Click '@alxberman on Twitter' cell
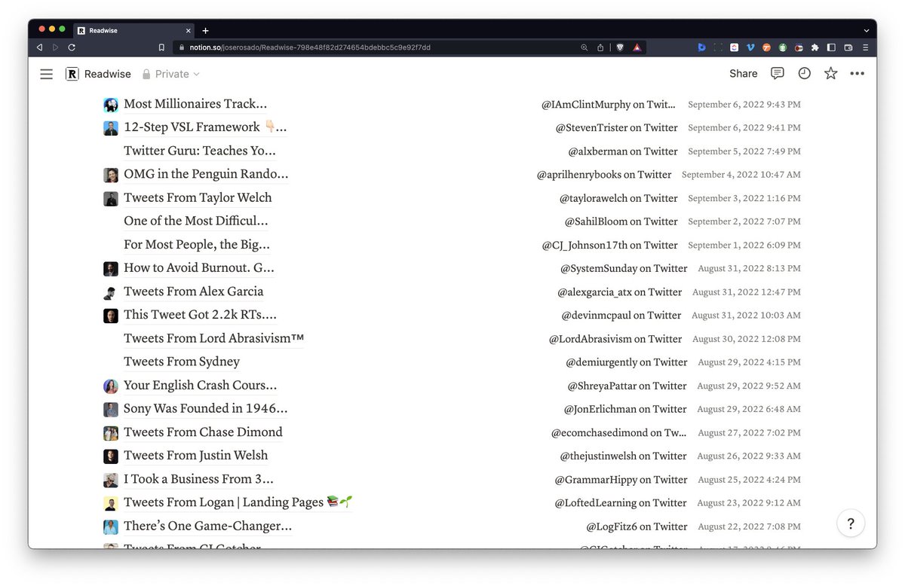The width and height of the screenshot is (905, 586). (x=623, y=151)
